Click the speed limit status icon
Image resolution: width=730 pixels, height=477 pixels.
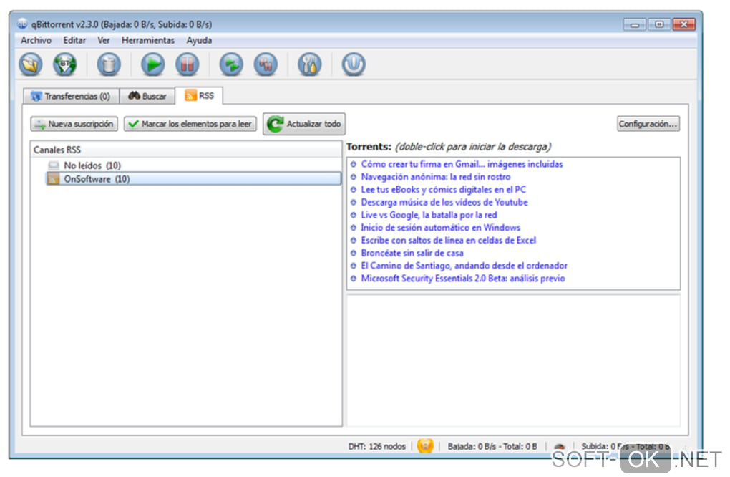[x=560, y=446]
